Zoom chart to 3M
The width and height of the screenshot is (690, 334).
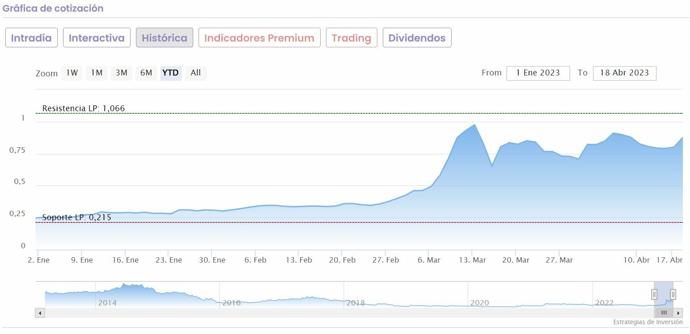(121, 73)
